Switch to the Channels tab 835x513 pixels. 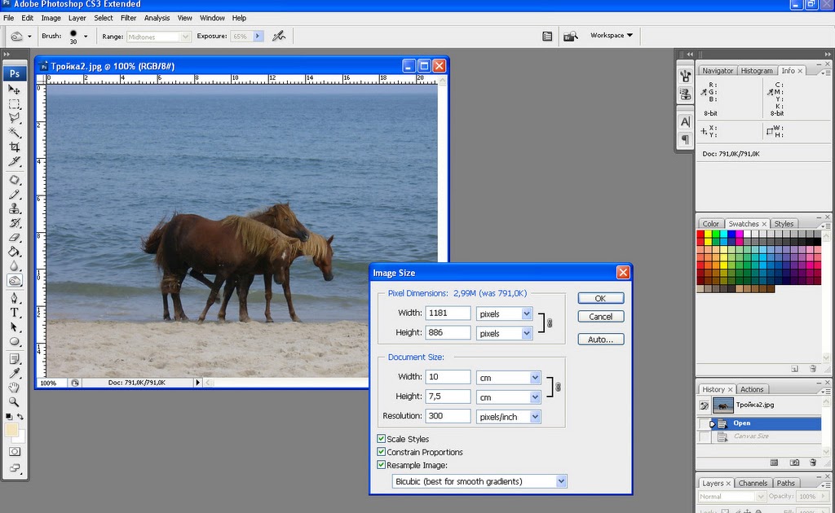point(753,483)
